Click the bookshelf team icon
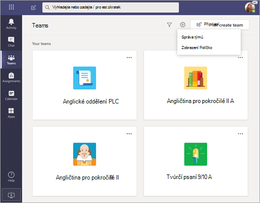 pos(195,78)
